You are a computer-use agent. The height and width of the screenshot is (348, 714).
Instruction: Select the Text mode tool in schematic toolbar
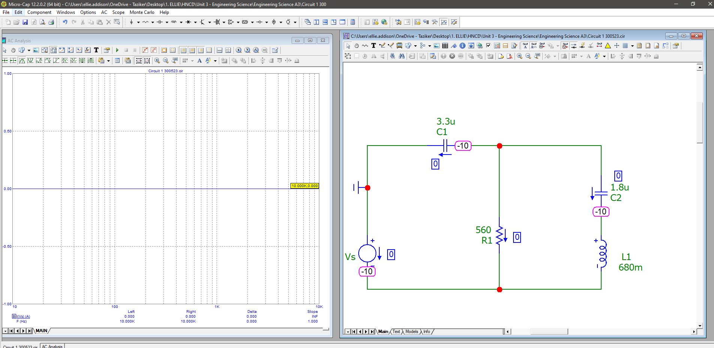373,46
